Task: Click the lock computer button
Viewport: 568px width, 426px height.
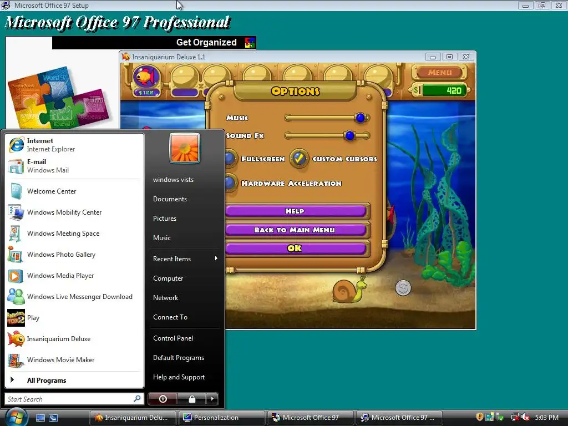Action: pos(192,399)
